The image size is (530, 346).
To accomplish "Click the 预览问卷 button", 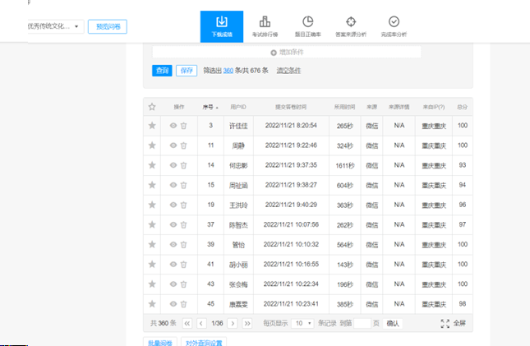I will click(x=108, y=27).
